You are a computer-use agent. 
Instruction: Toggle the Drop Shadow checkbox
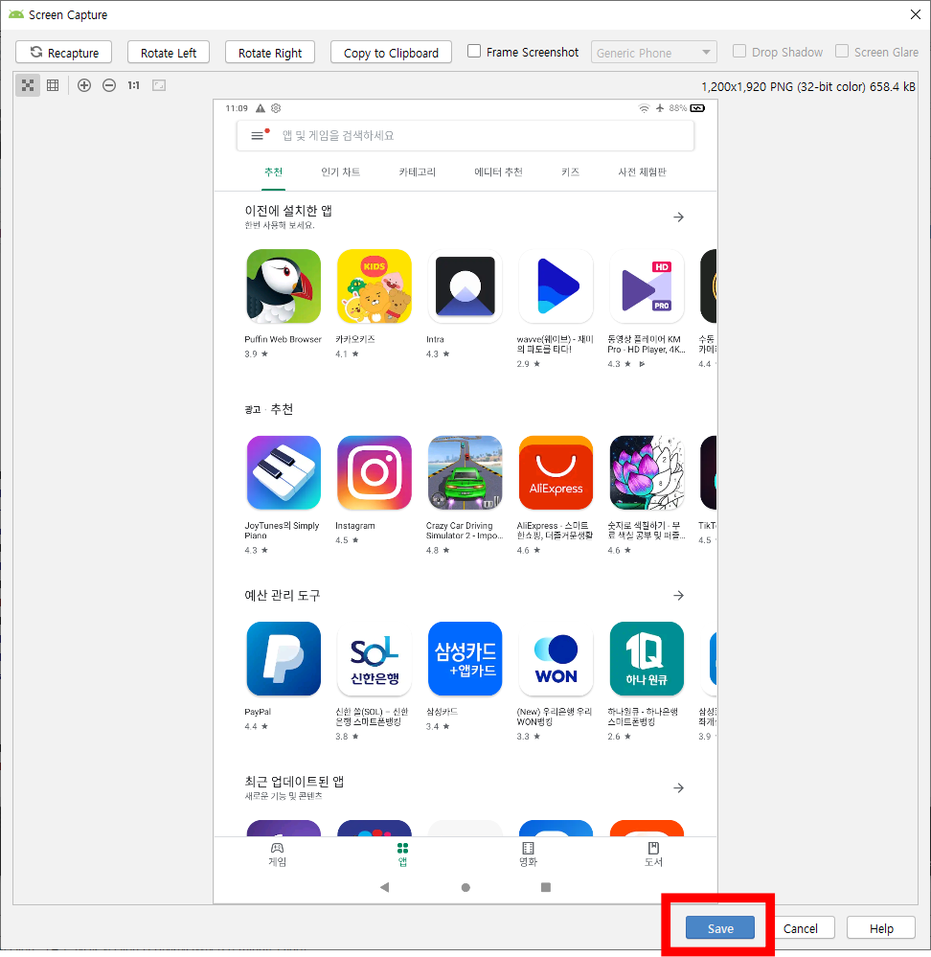click(x=738, y=52)
